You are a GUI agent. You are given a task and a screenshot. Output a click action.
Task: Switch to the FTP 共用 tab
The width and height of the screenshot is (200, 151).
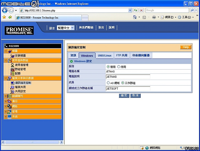pos(122,55)
